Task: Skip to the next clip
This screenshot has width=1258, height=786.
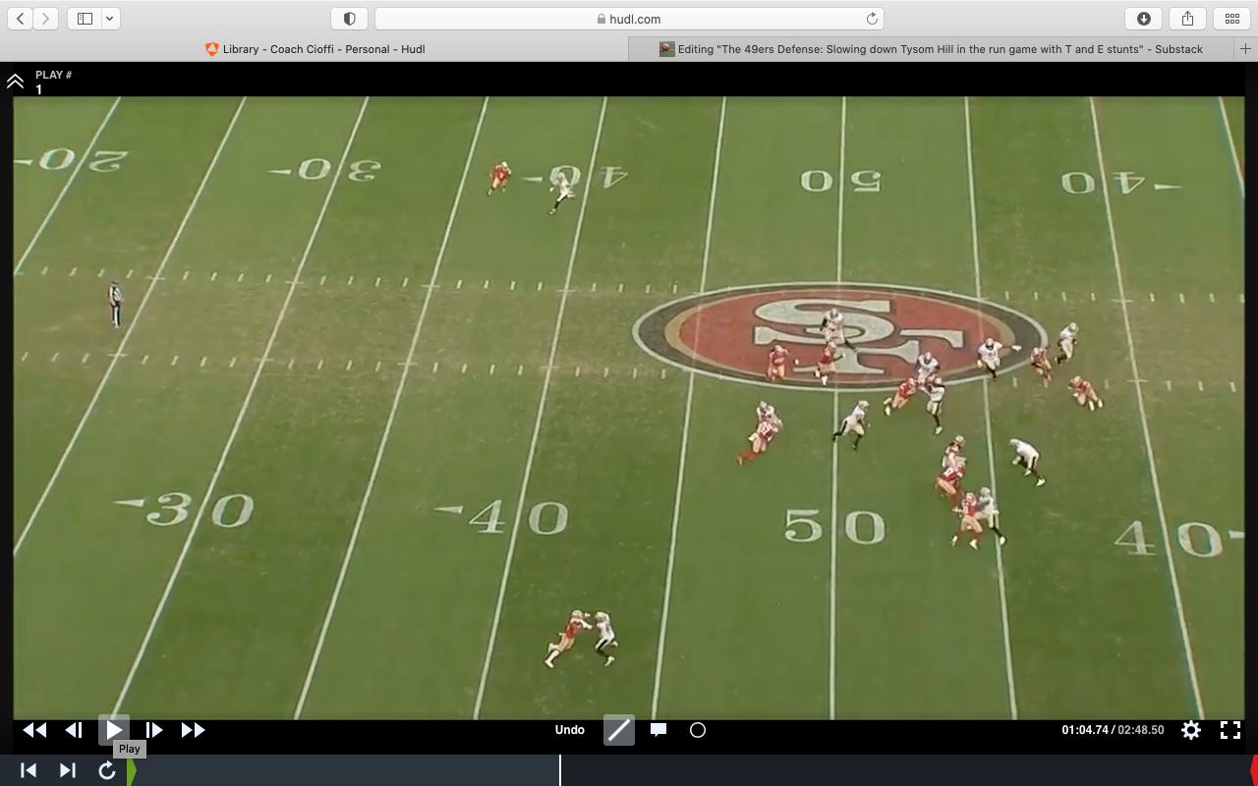Action: click(x=68, y=770)
